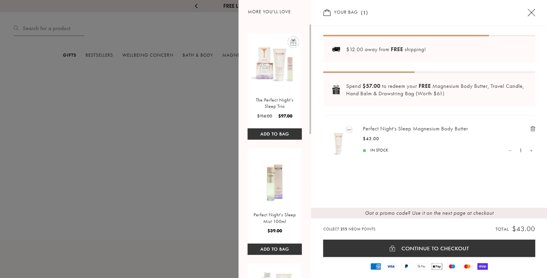Go to the previous announcement with the left chevron

pyautogui.click(x=196, y=6)
